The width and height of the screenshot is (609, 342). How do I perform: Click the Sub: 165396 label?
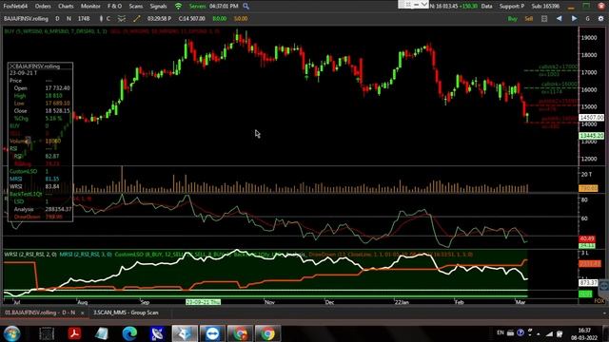tap(545, 7)
